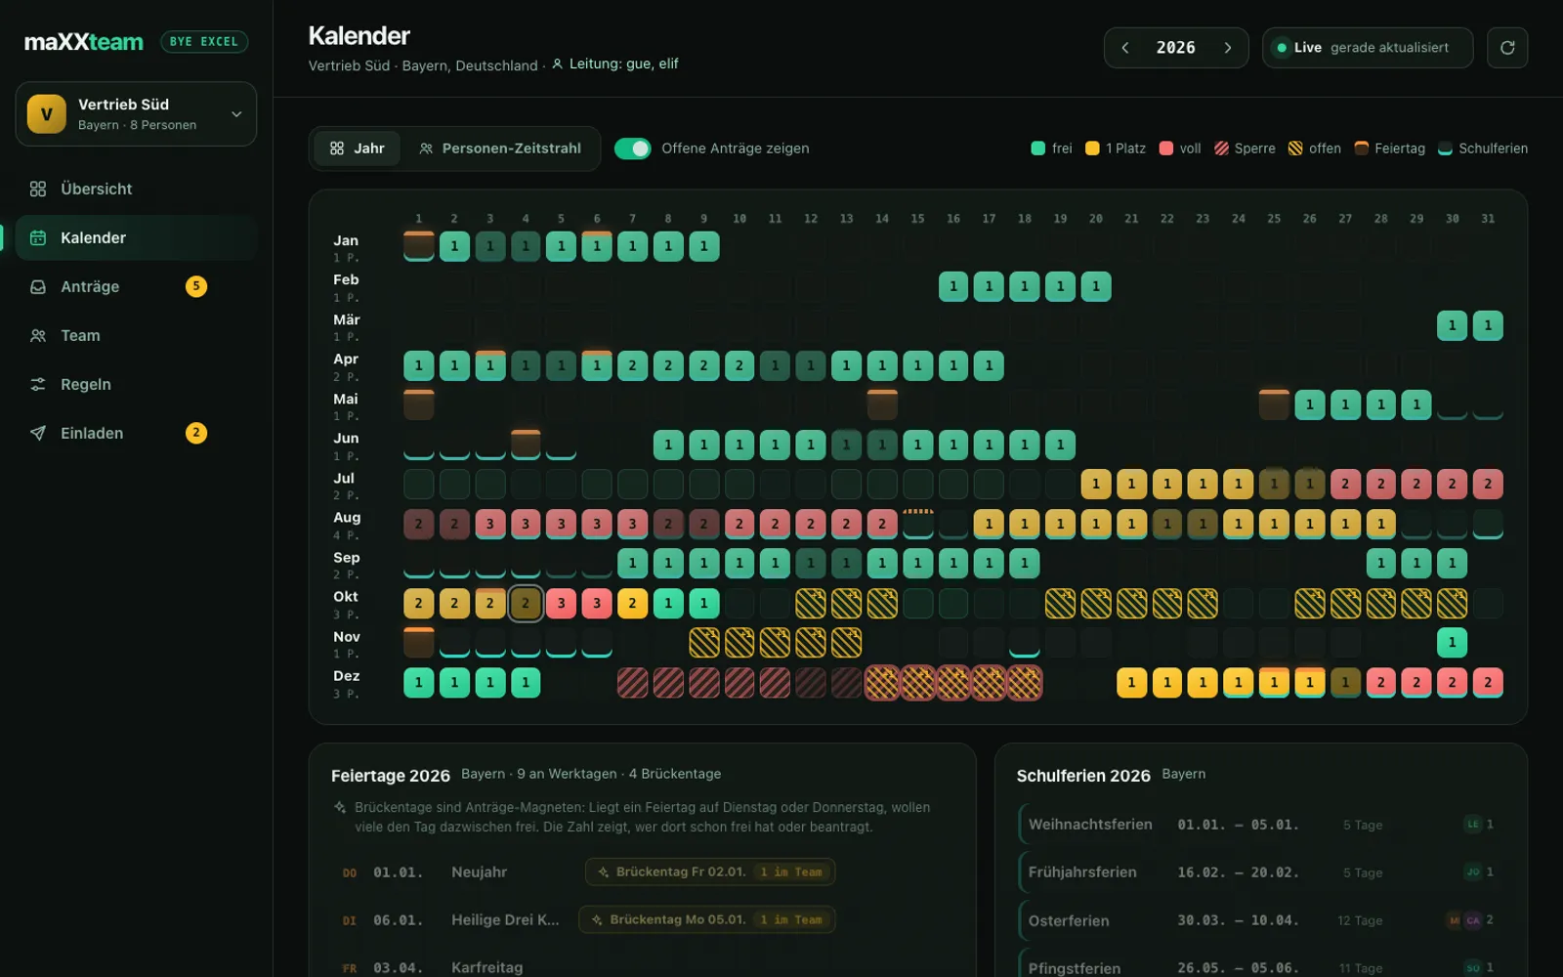This screenshot has width=1563, height=977.
Task: Click the Osterferien avatar group
Action: click(x=1463, y=920)
